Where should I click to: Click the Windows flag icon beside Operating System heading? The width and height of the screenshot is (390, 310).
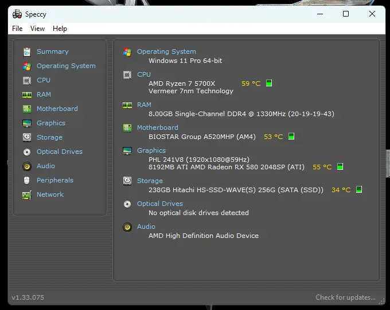[x=127, y=52]
